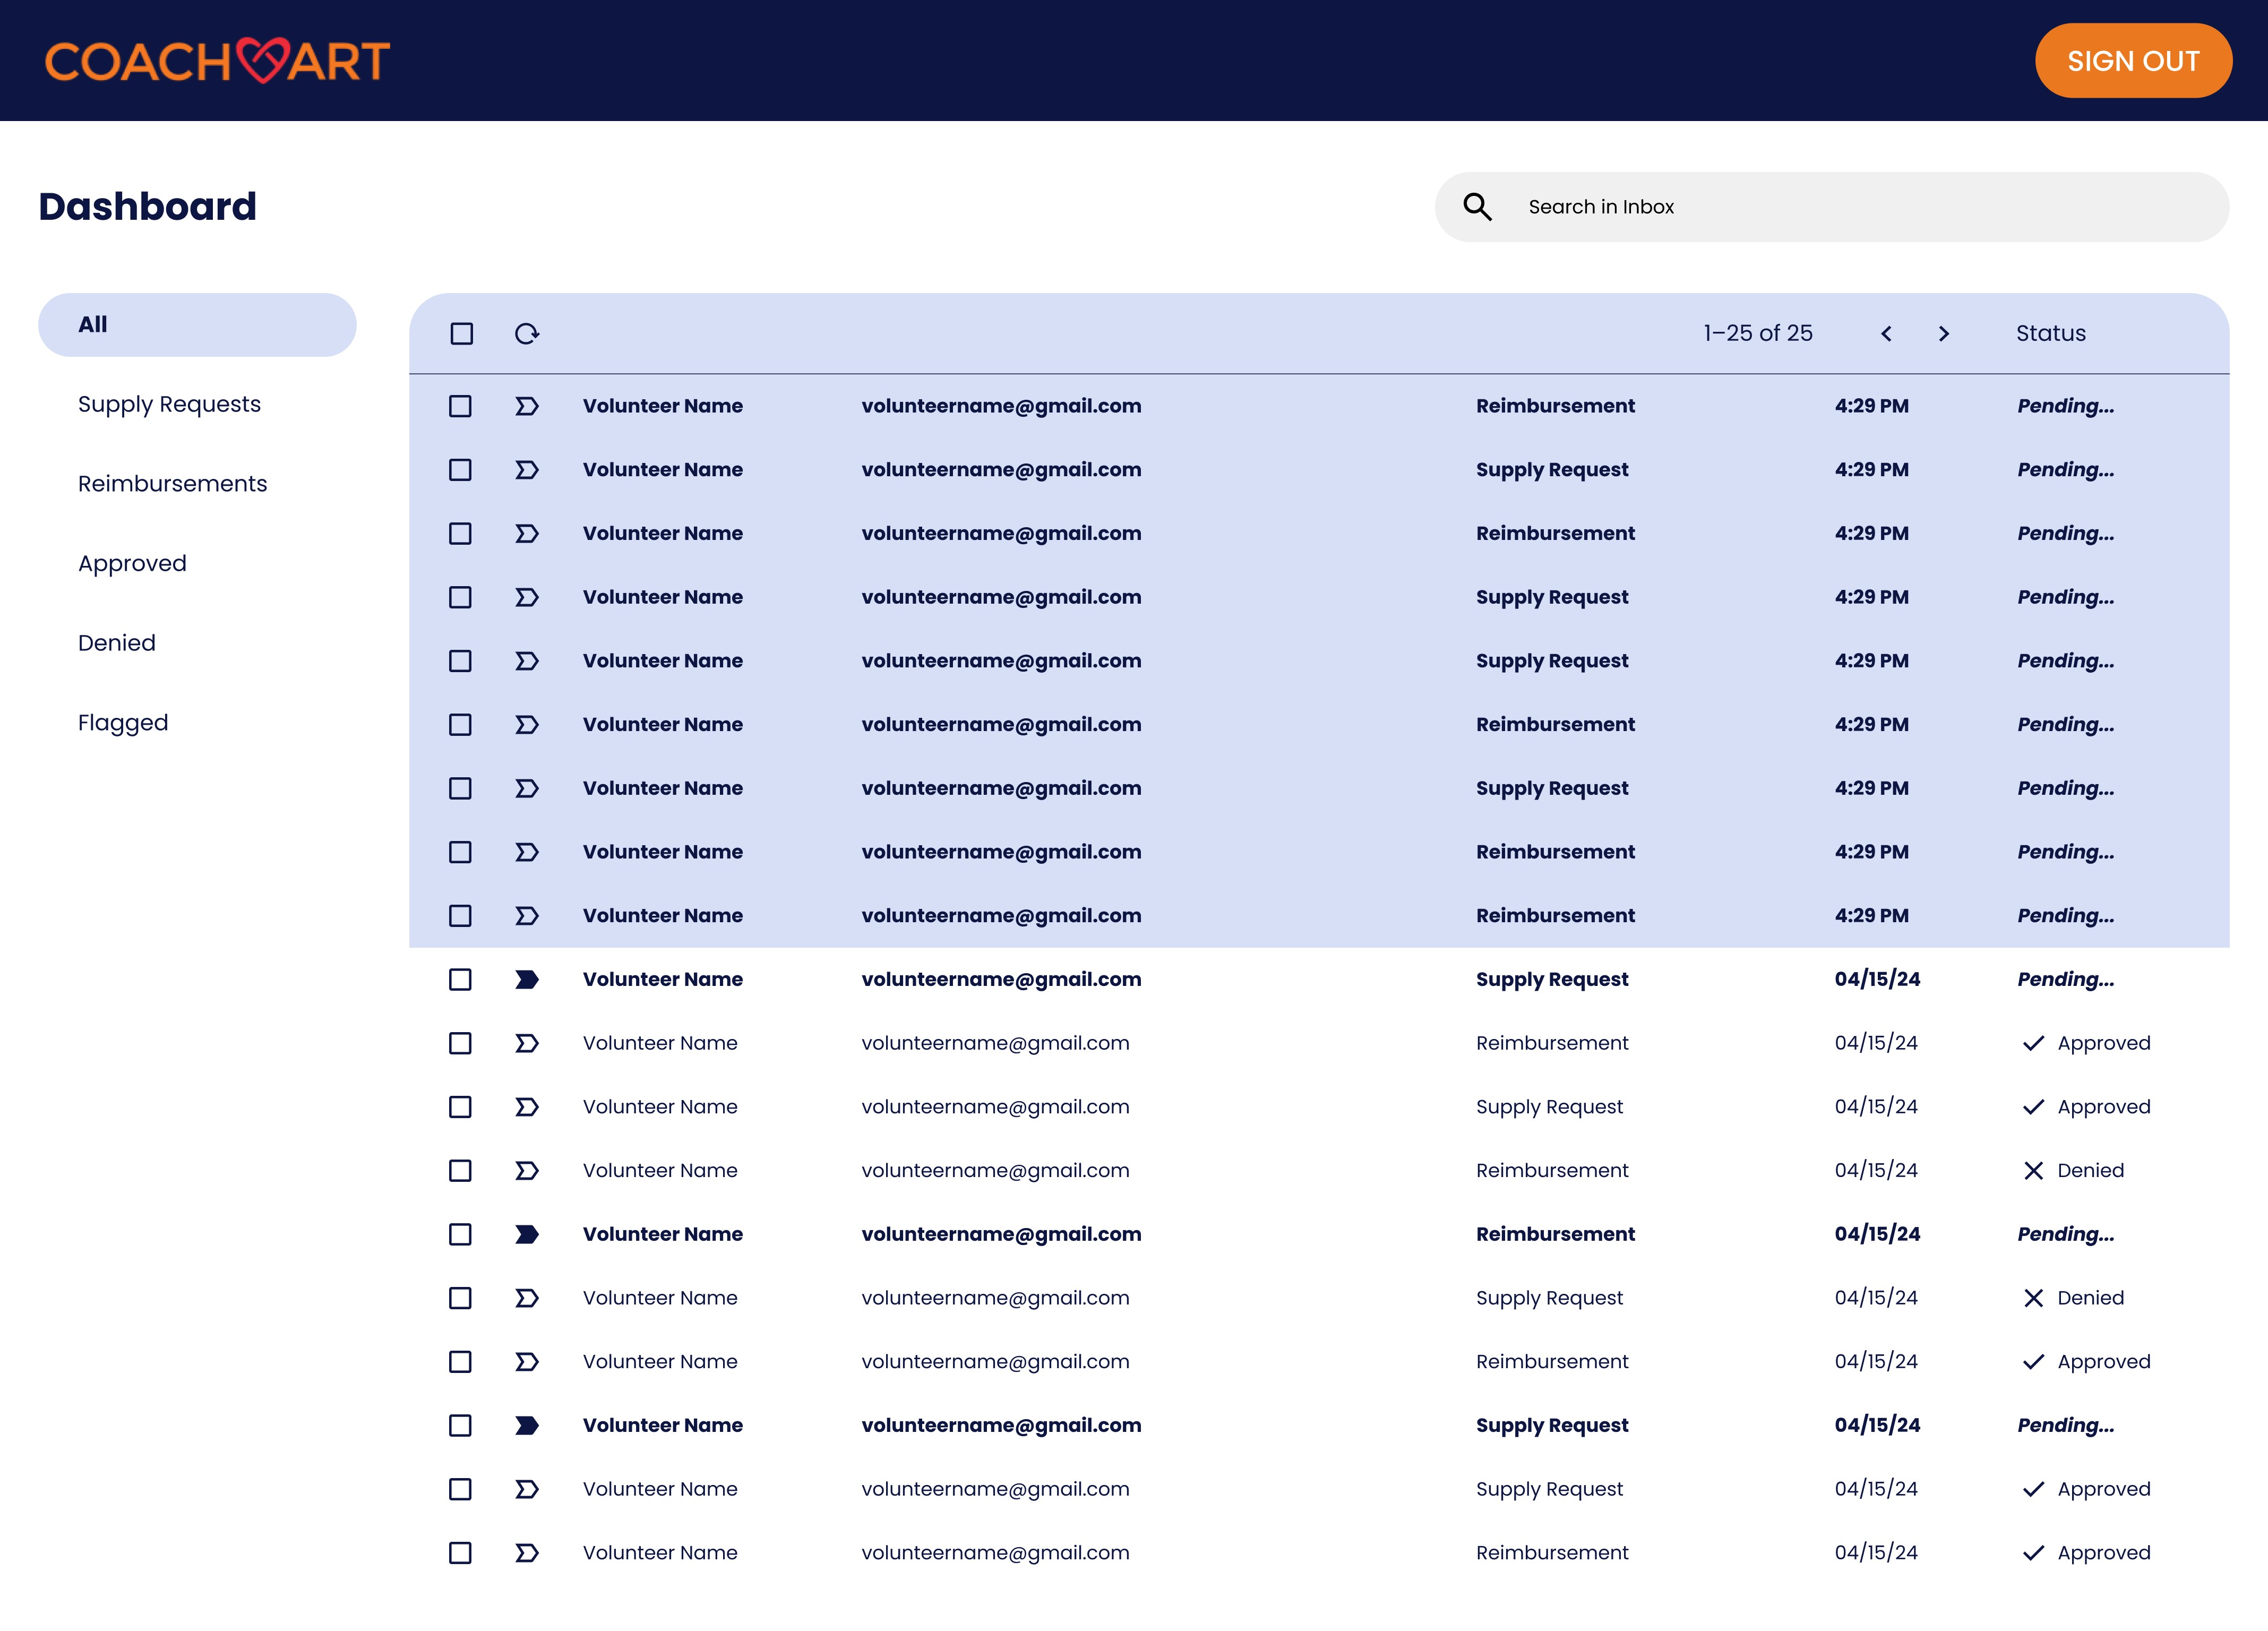Switch to the Flagged category

click(x=123, y=723)
